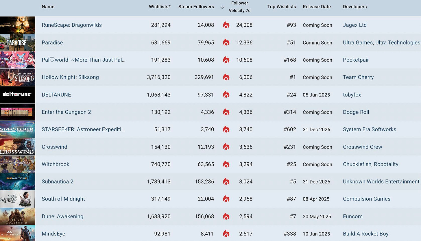421x241 pixels.
Task: Open developer Crosswind Crew link
Action: pyautogui.click(x=363, y=147)
